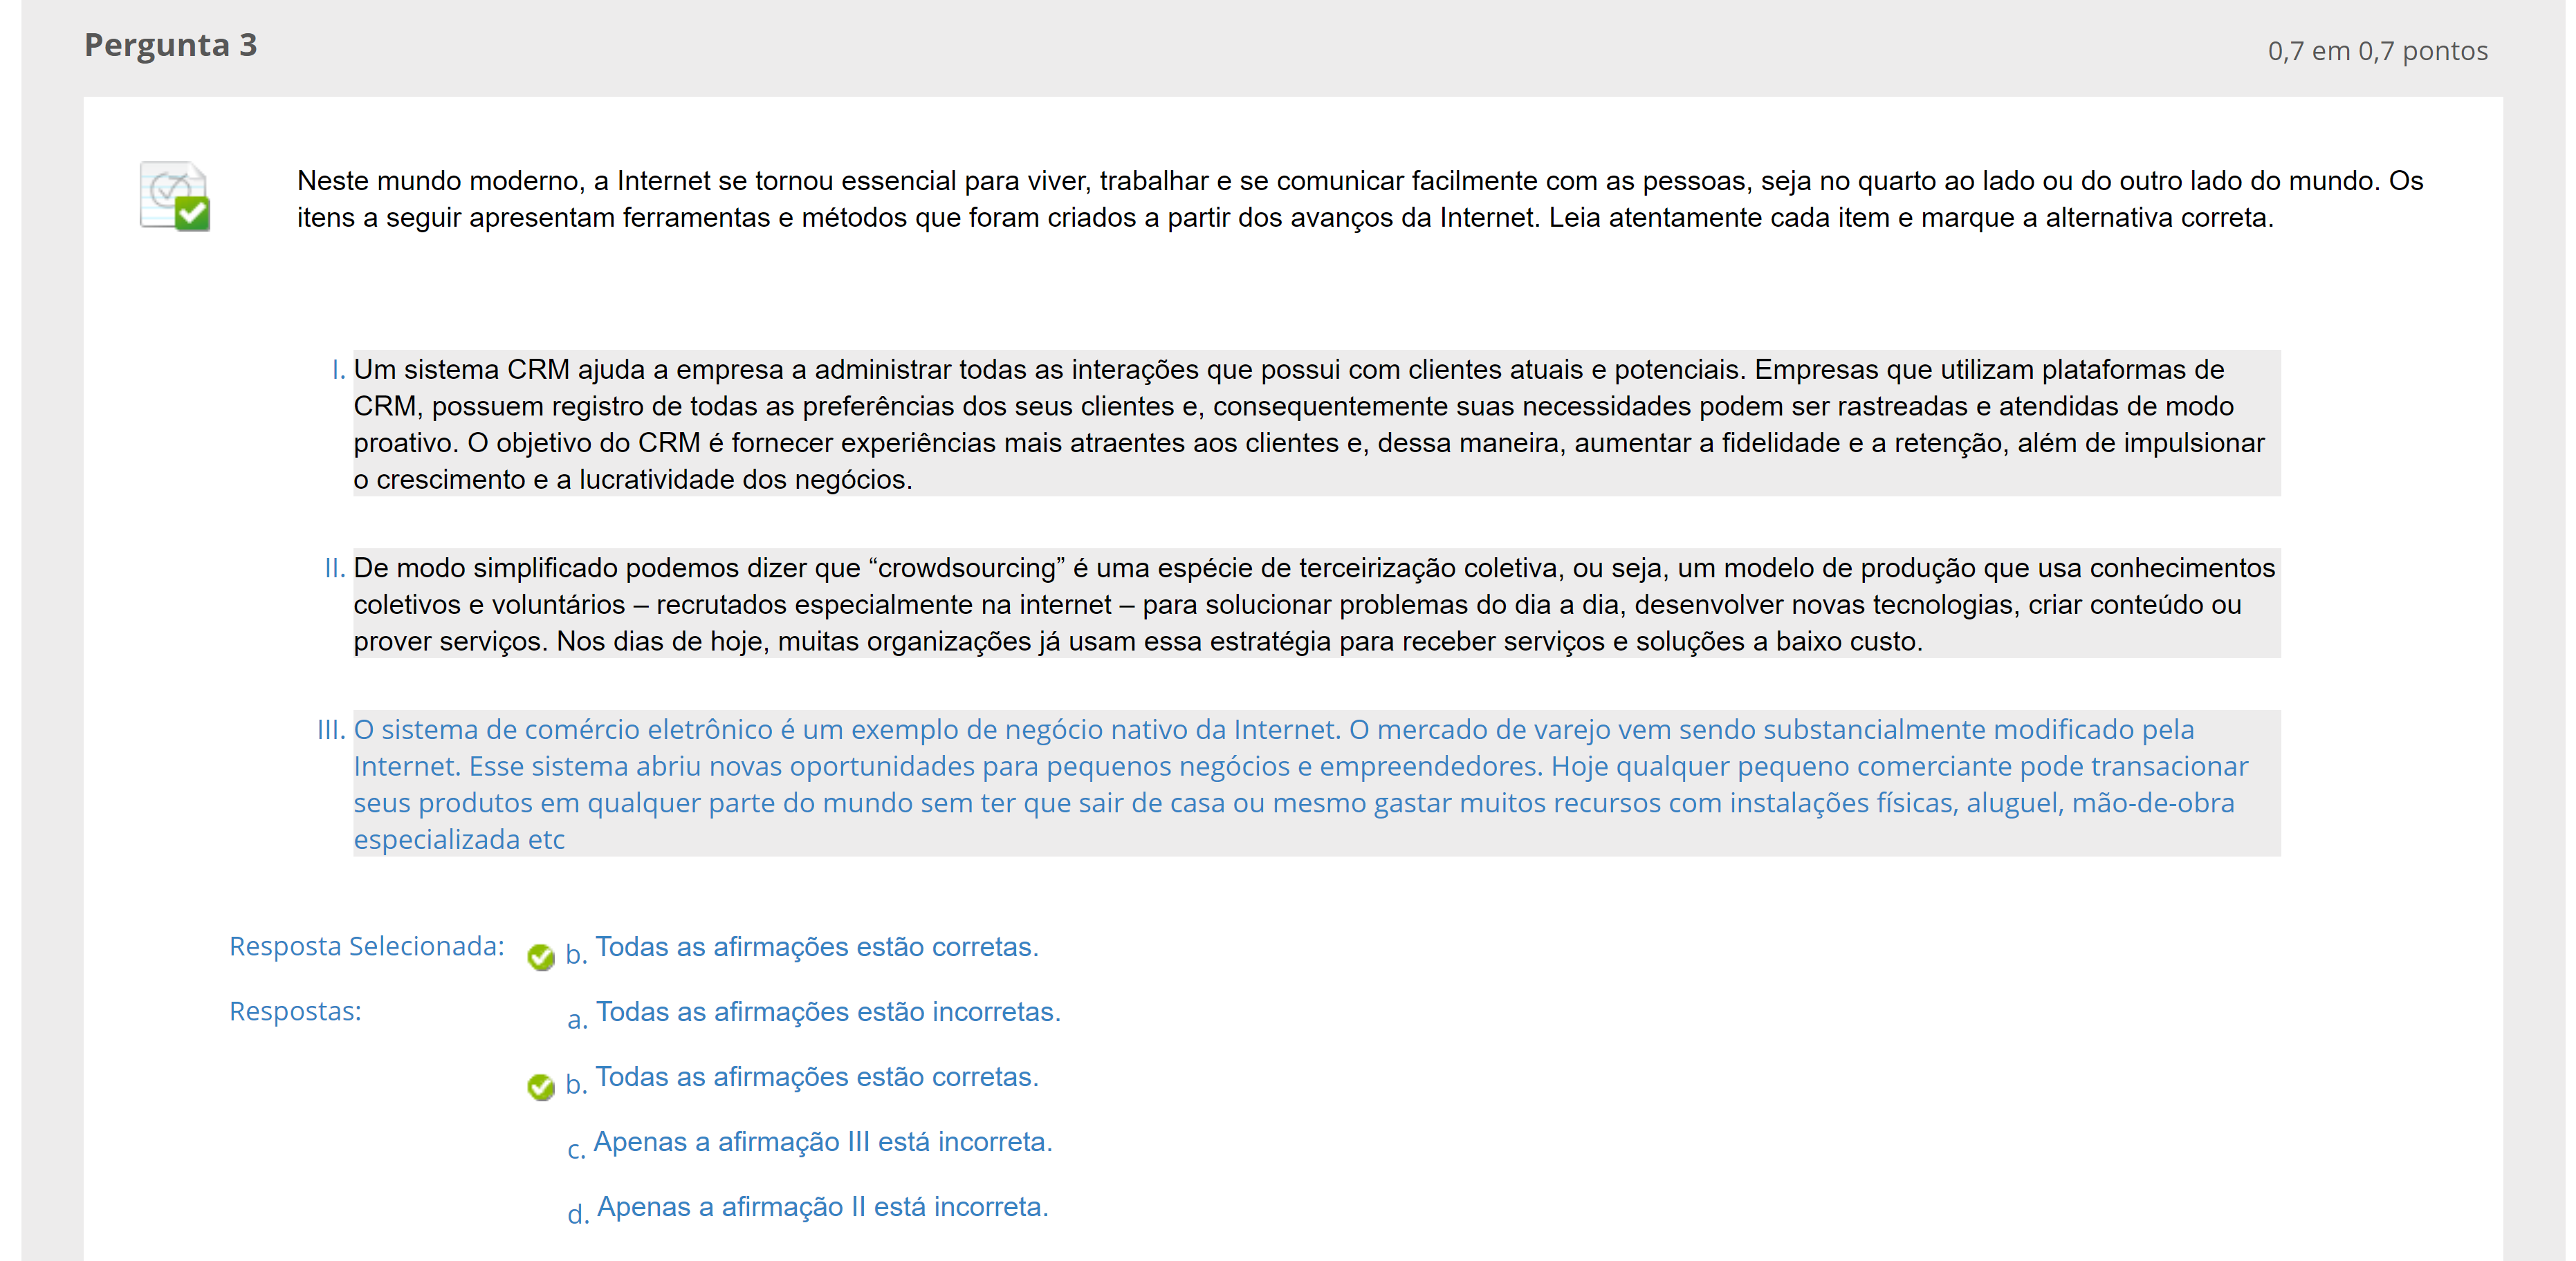
Task: Click the Roman numeral I list marker
Action: pos(338,371)
